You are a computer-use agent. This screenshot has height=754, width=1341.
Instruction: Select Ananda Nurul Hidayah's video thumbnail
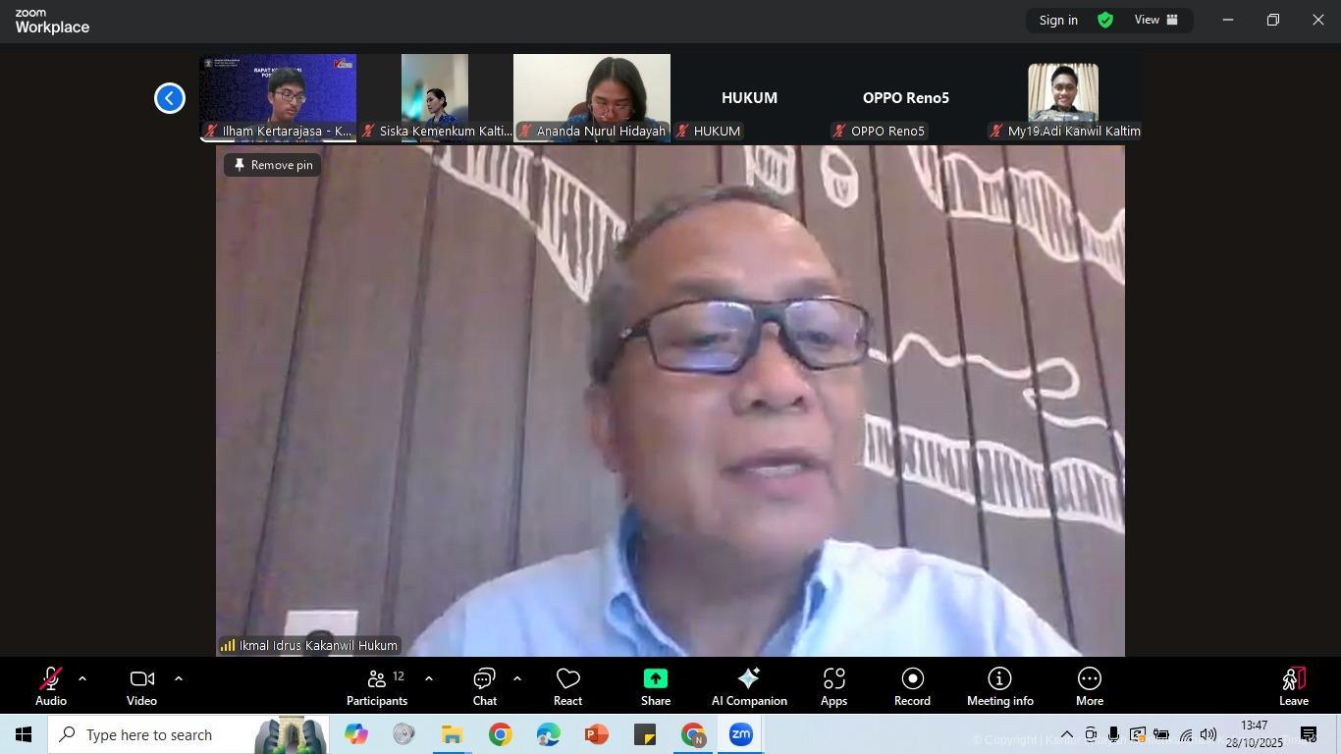[592, 97]
